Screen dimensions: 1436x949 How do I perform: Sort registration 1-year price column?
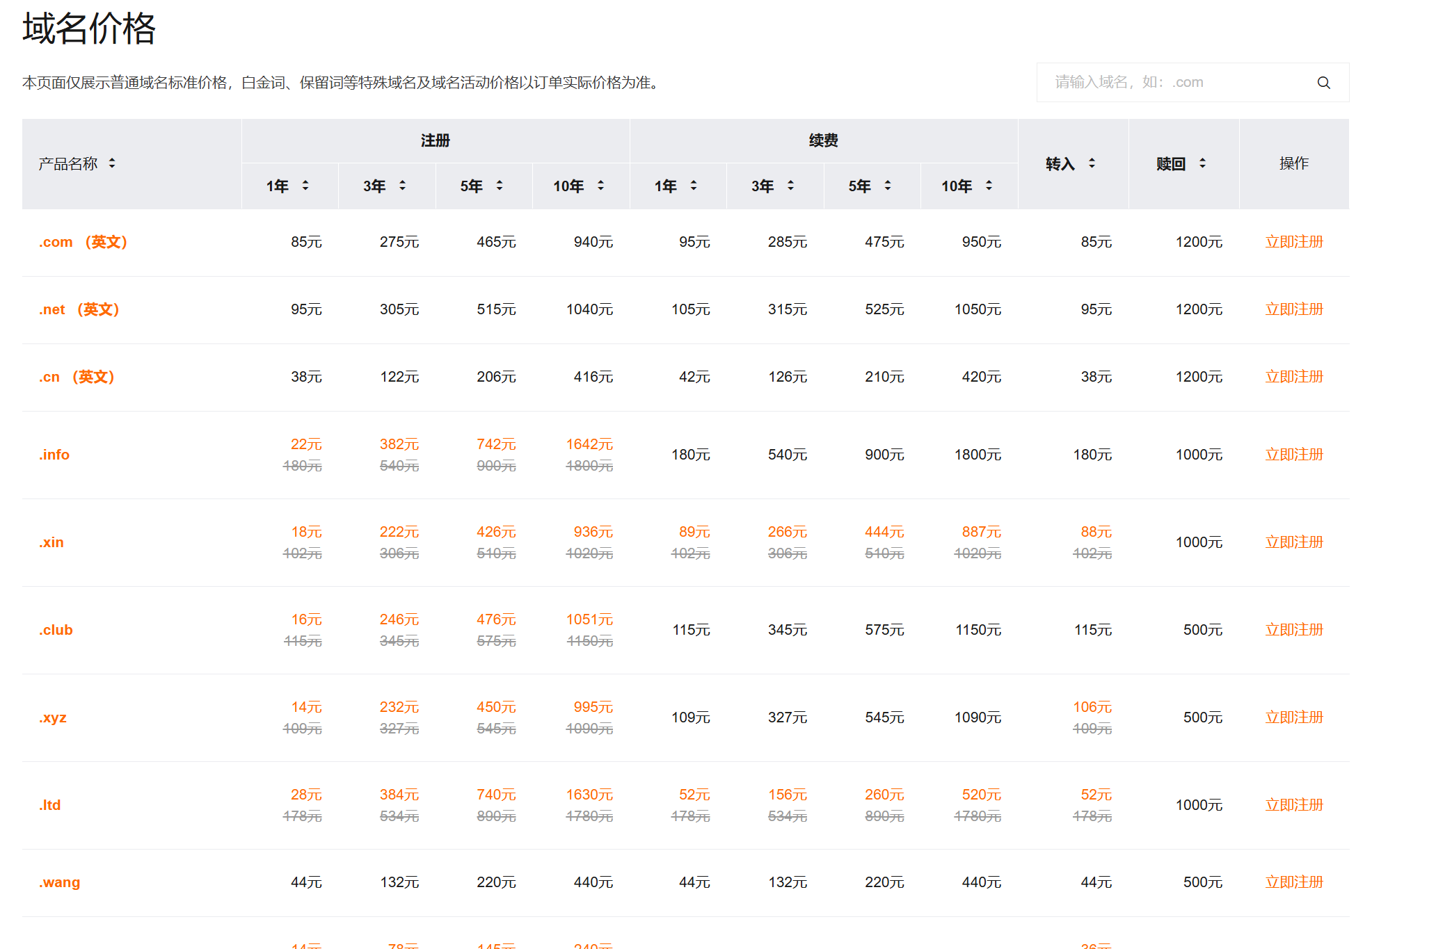pos(305,186)
